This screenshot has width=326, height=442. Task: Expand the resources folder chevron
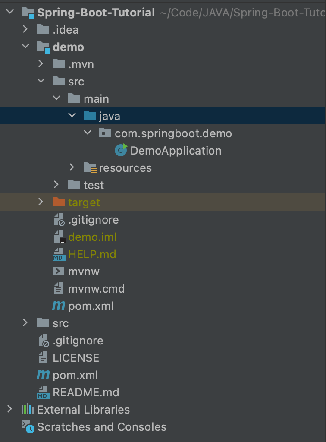pos(72,167)
